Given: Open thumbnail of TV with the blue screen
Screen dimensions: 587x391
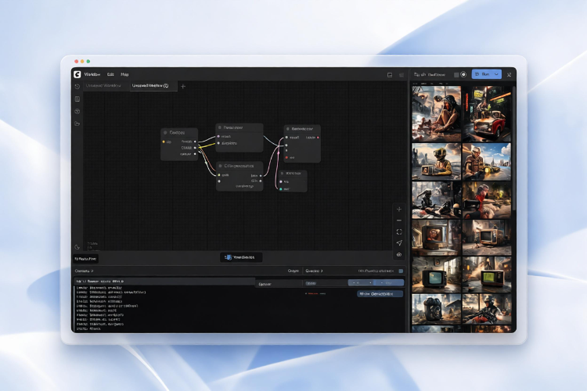Looking at the screenshot, I should (437, 275).
